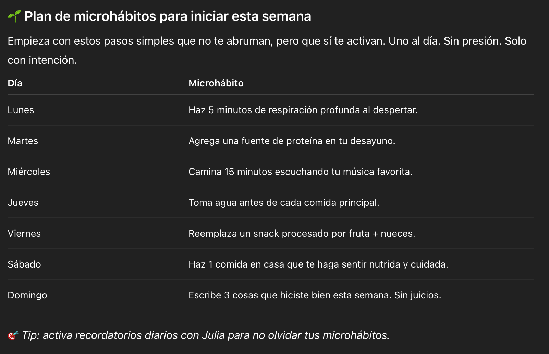Click the 'Sábado' row label
The height and width of the screenshot is (354, 549).
click(24, 264)
